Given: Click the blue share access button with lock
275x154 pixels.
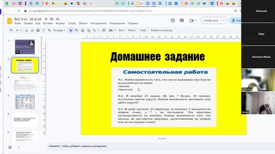Looking at the screenshot, I should 235,21.
